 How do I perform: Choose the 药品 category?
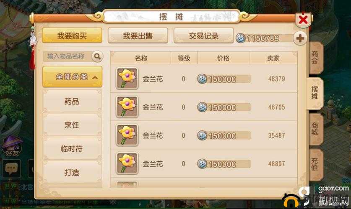[72, 102]
